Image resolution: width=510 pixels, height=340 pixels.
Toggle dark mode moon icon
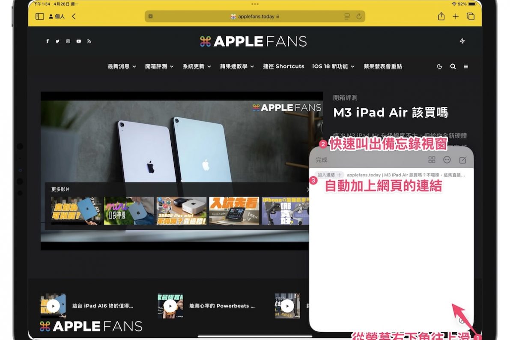coord(439,66)
